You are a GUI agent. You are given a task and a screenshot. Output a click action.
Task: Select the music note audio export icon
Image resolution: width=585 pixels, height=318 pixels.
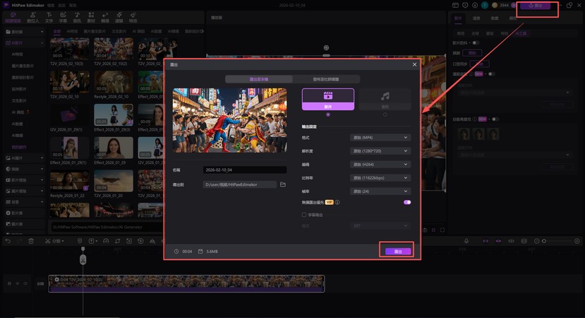[385, 98]
